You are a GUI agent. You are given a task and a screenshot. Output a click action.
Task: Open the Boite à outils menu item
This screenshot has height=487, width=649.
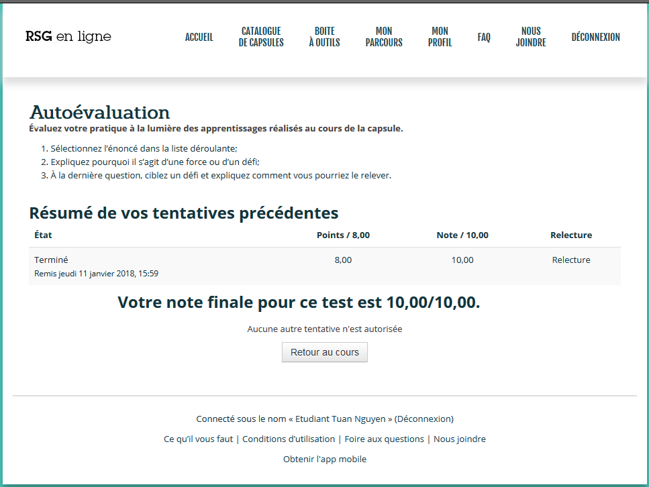click(324, 37)
